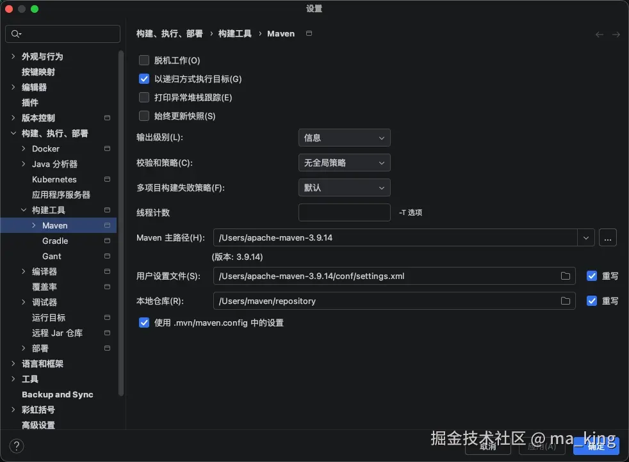Browse folder for 本地仓库 path
This screenshot has width=629, height=462.
[x=565, y=301]
